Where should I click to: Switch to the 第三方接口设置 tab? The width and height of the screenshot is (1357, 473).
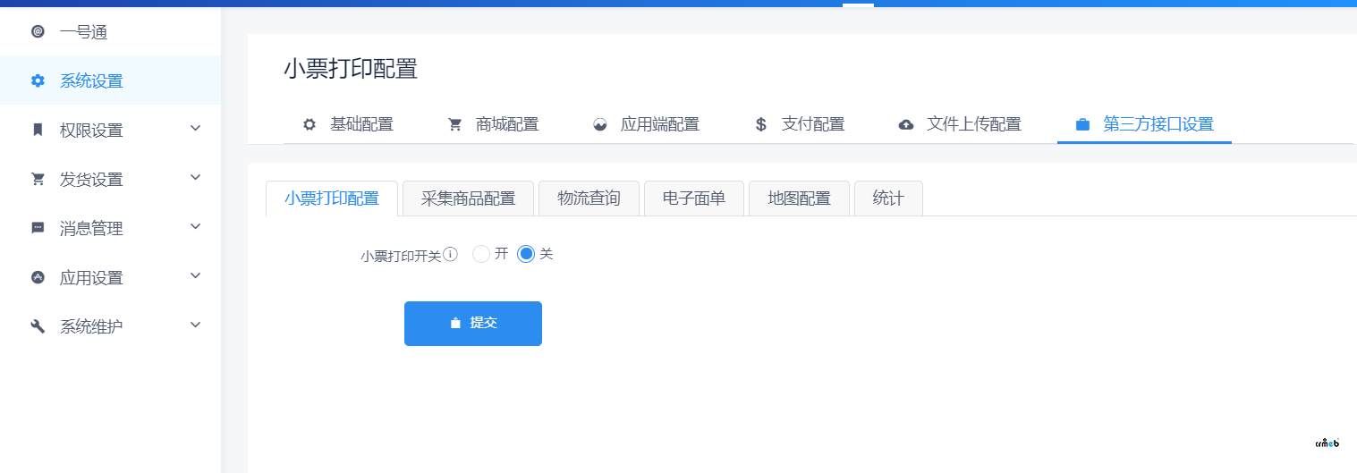point(1145,124)
